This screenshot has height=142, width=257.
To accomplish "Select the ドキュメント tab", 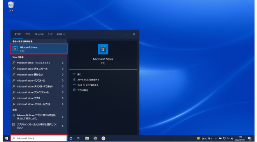I will pos(39,34).
